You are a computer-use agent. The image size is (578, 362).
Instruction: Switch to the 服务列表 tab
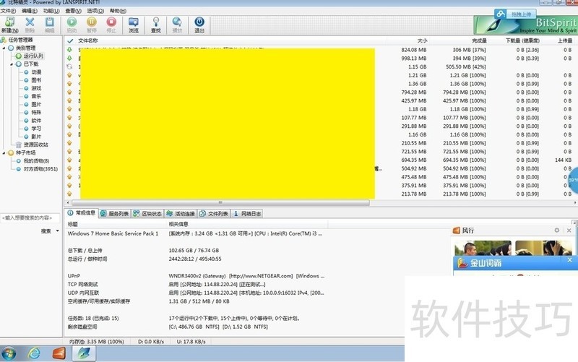point(115,213)
